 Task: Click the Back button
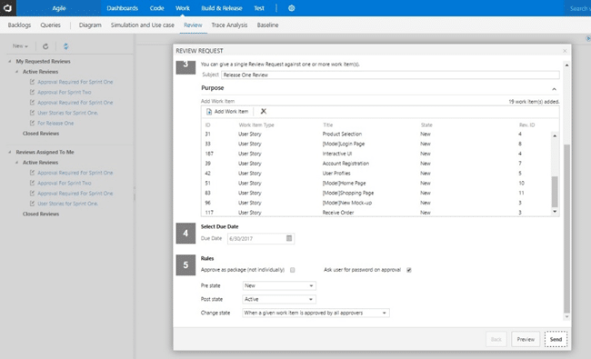pos(496,339)
